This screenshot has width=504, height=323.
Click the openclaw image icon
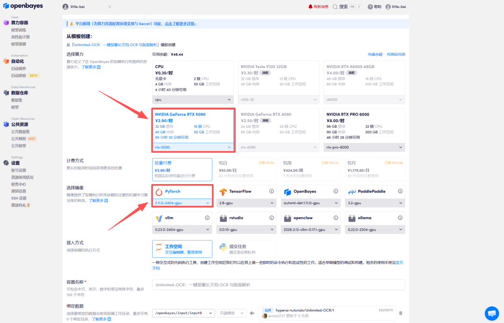click(x=287, y=218)
